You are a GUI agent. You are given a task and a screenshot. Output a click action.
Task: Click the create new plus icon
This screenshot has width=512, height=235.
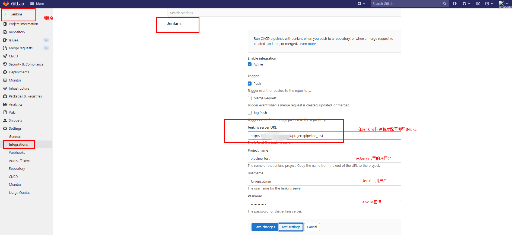pos(359,4)
